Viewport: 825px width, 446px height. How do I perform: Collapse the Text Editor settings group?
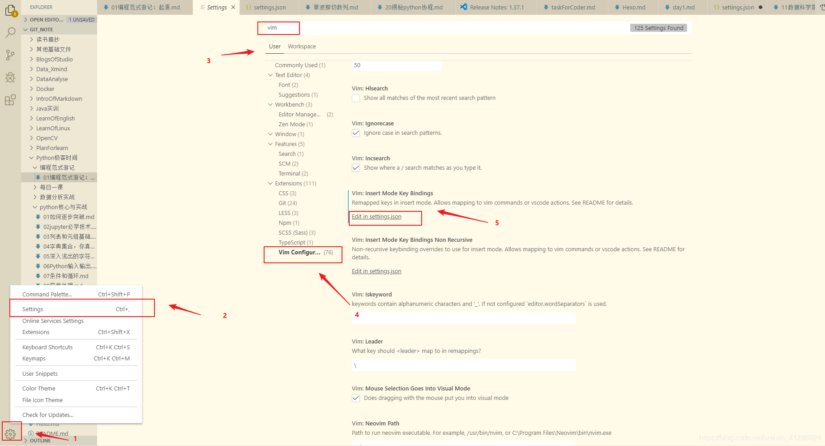(x=270, y=75)
